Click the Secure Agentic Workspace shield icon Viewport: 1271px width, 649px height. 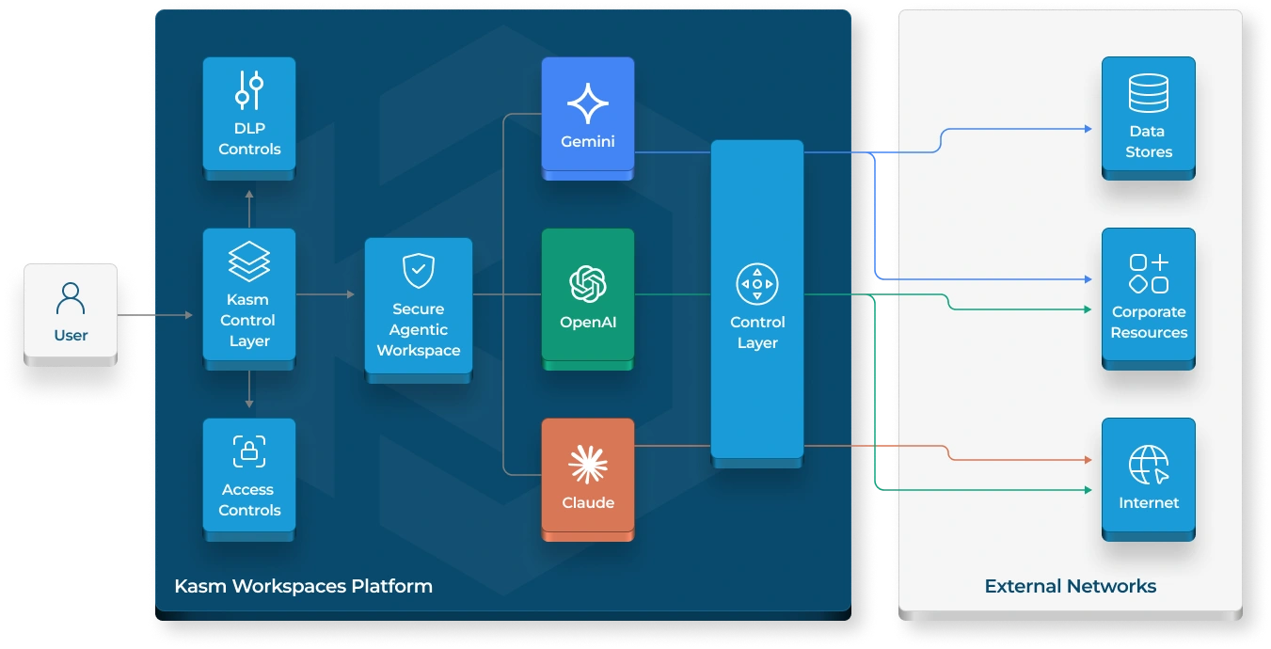(419, 271)
